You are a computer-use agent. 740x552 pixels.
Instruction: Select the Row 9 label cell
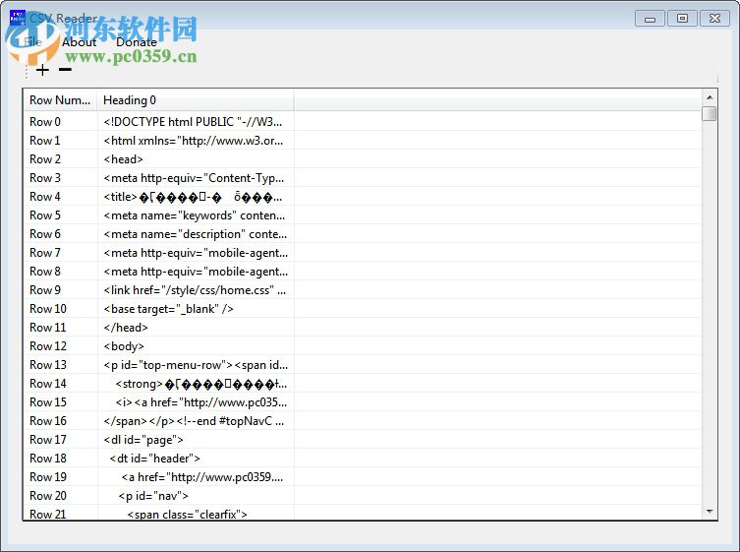61,290
